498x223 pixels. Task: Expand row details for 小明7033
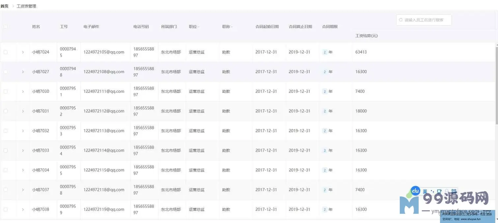tap(23, 150)
